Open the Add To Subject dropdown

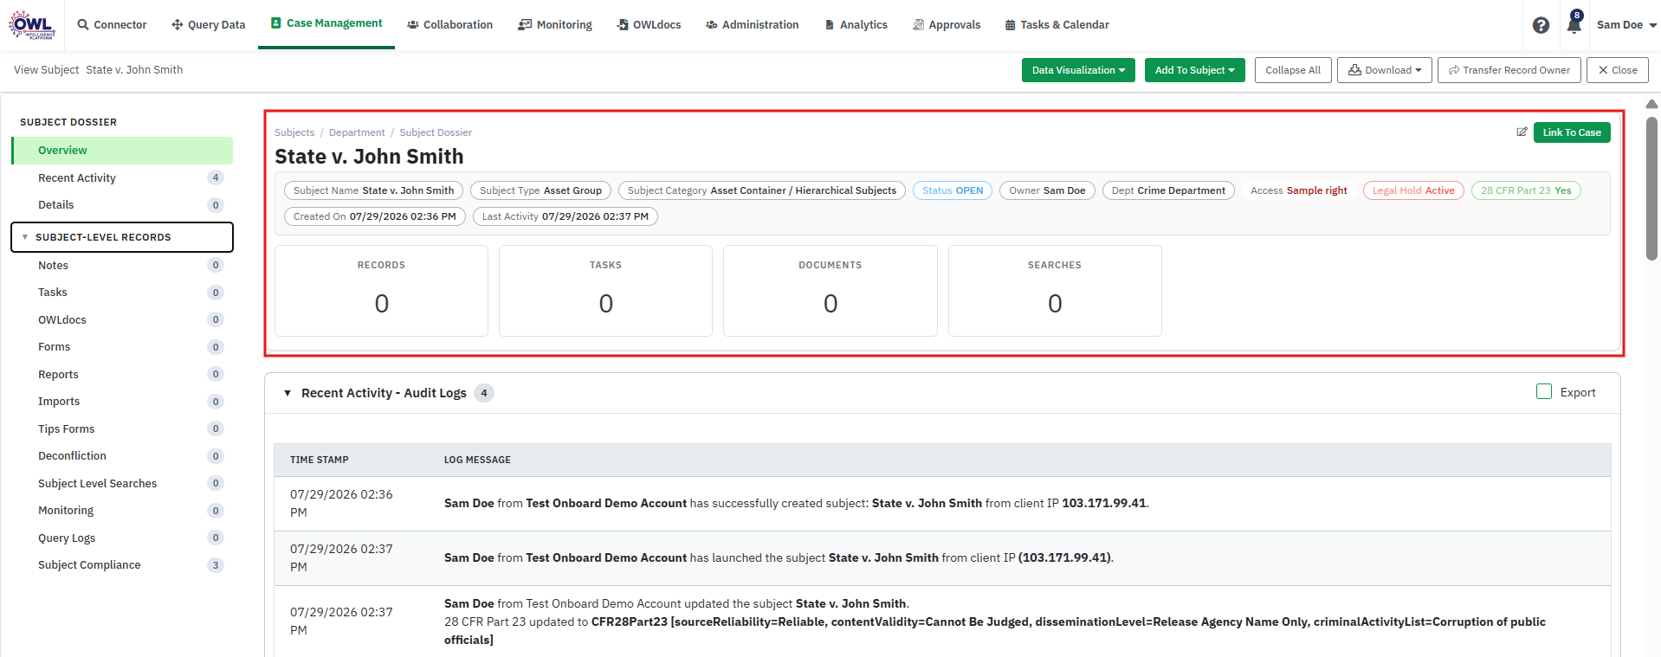click(1194, 70)
